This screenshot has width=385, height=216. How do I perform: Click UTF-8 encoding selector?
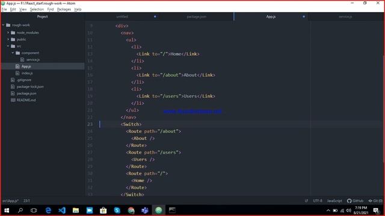point(318,201)
